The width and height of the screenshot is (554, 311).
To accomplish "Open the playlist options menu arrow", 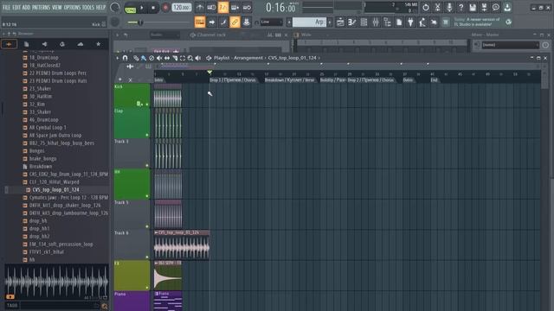I will point(118,58).
